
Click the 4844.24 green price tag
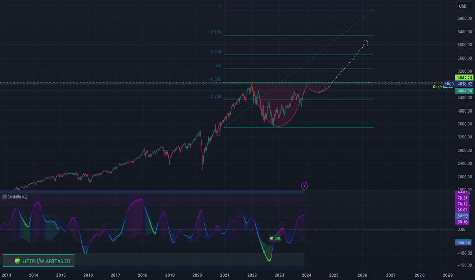464,78
